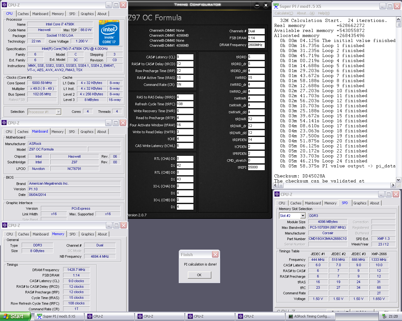Click the Checksum: DD45028A line in Super PI

300,176
